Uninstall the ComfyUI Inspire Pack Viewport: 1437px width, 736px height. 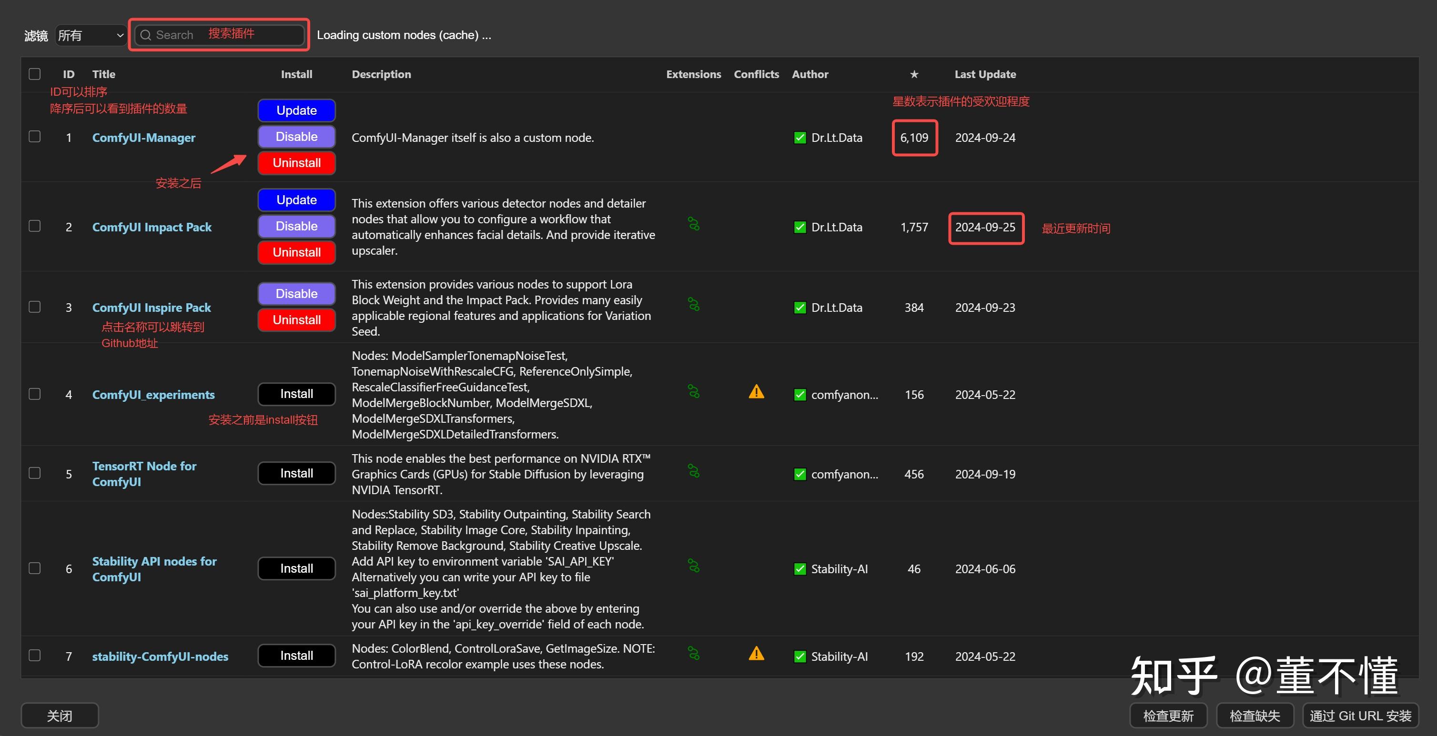296,320
